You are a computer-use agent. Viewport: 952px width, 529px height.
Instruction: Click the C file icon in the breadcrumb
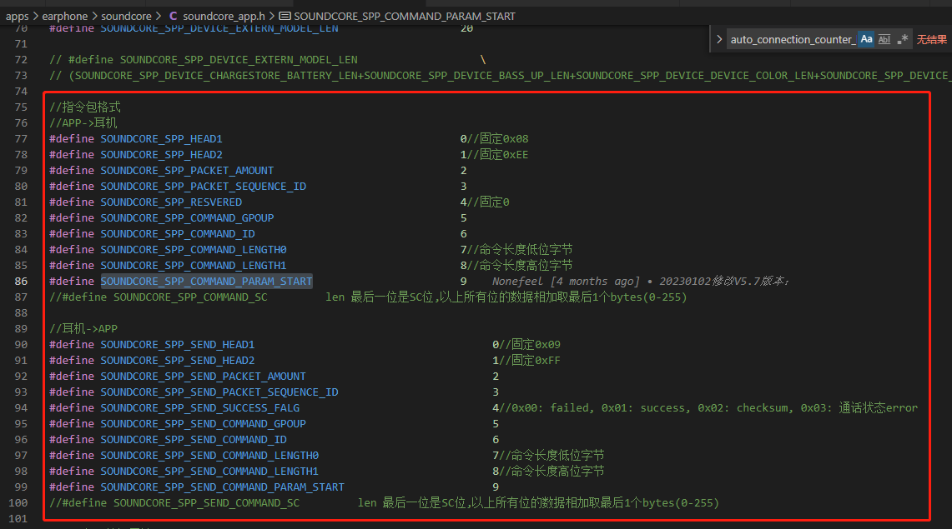(x=173, y=16)
